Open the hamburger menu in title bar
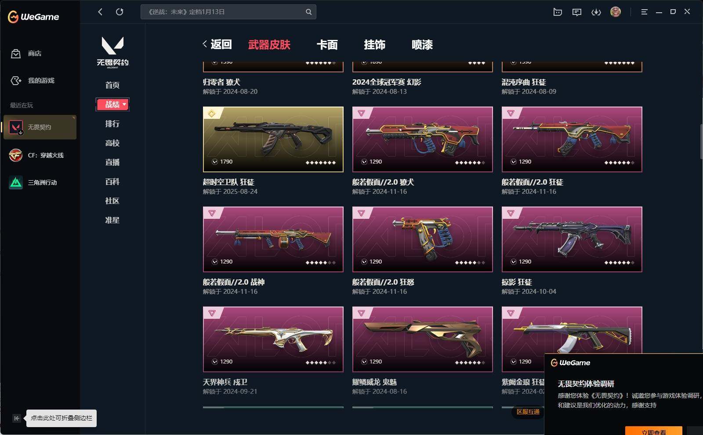Viewport: 703px width, 435px height. tap(644, 12)
